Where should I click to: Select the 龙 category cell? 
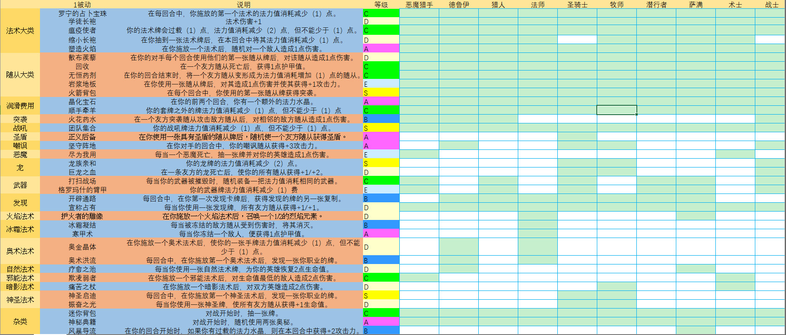point(20,167)
